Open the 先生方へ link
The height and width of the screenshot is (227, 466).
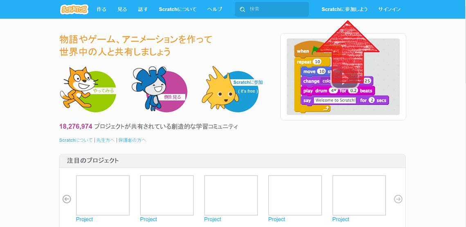click(x=106, y=140)
